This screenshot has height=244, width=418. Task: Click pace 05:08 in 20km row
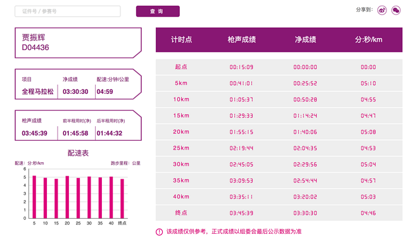[369, 132]
